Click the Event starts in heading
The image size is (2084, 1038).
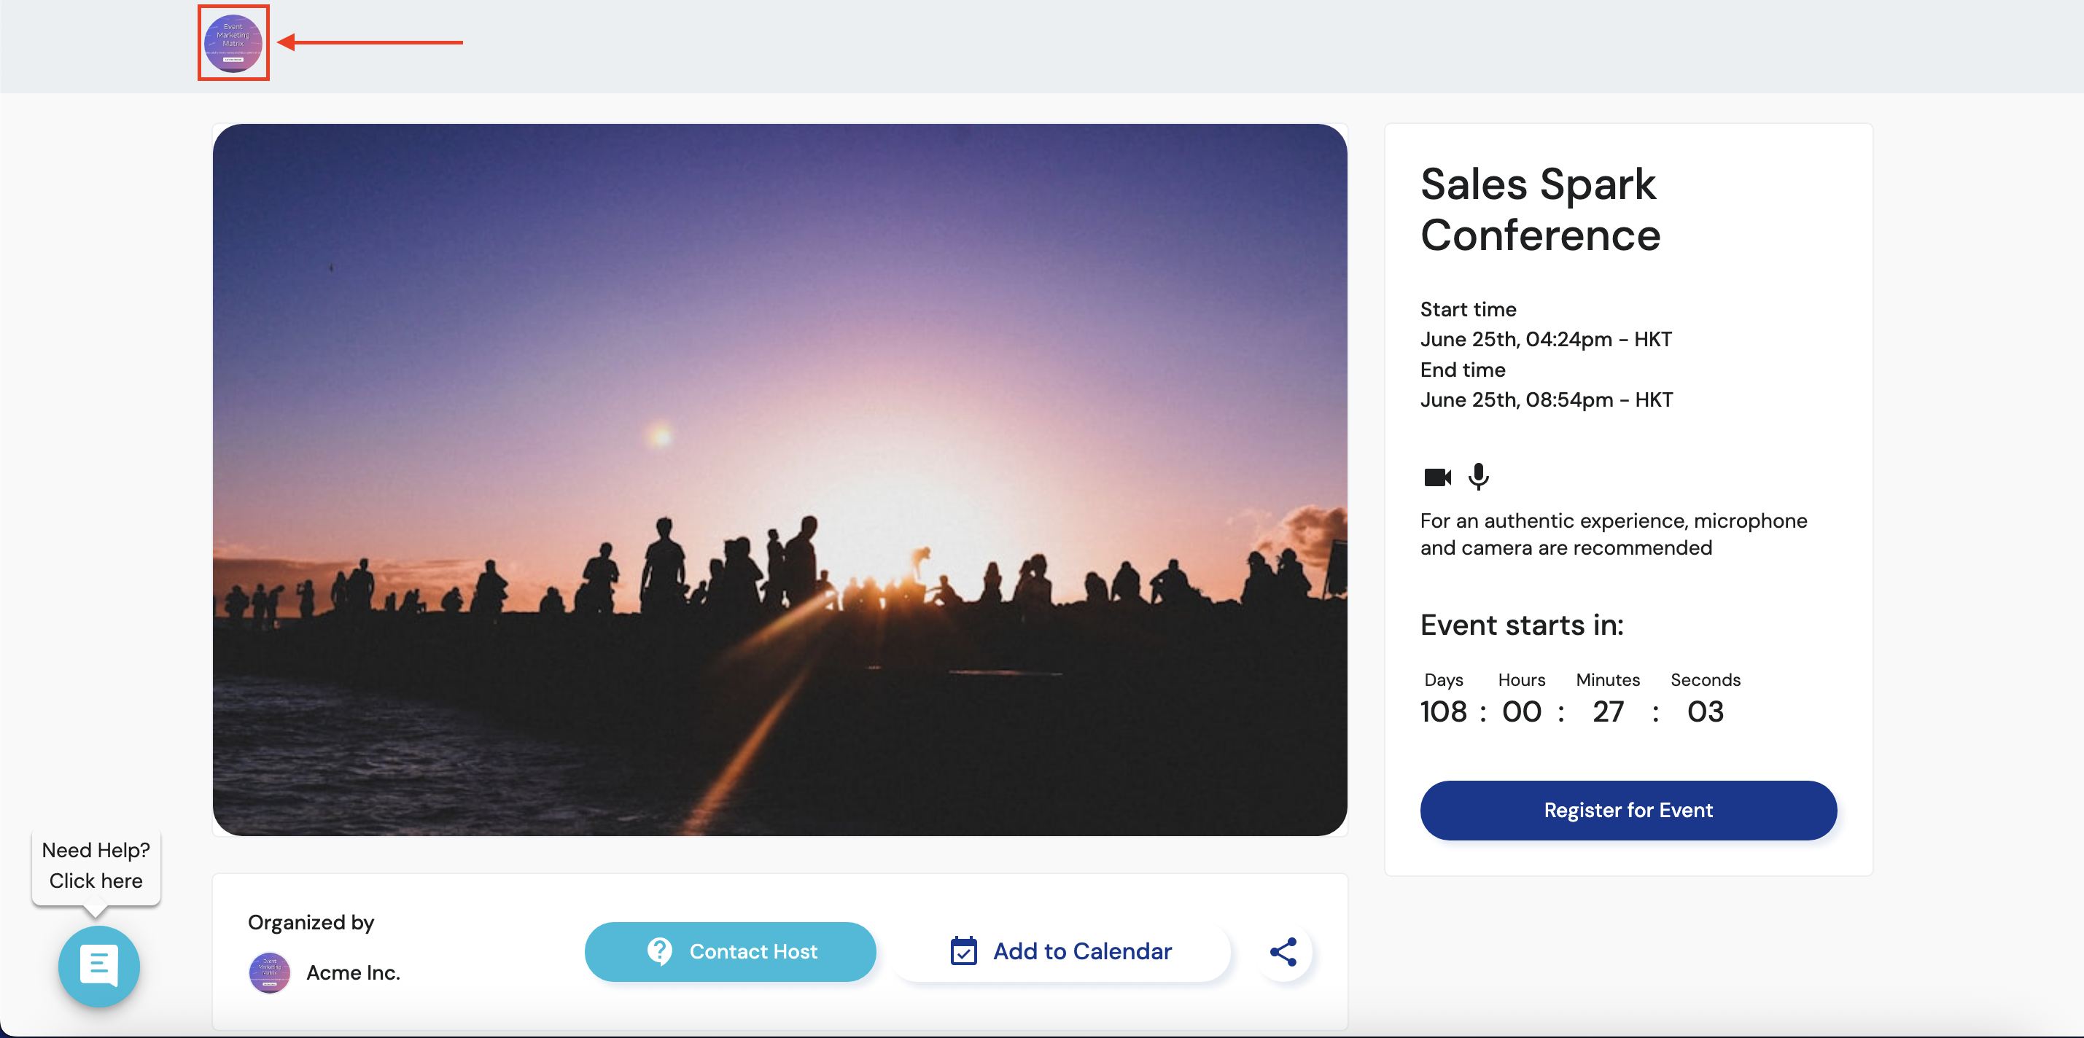[1521, 625]
